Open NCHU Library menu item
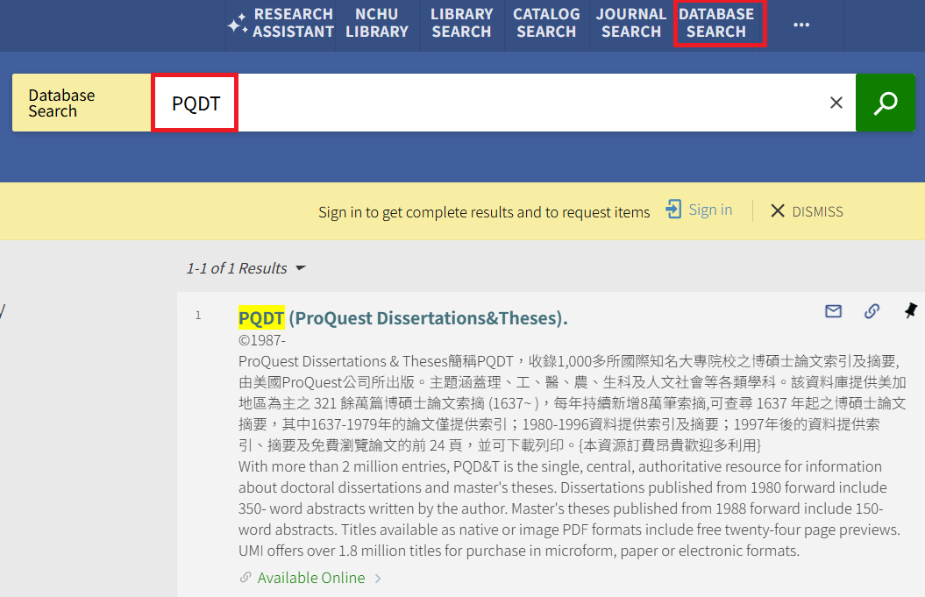 pyautogui.click(x=377, y=23)
